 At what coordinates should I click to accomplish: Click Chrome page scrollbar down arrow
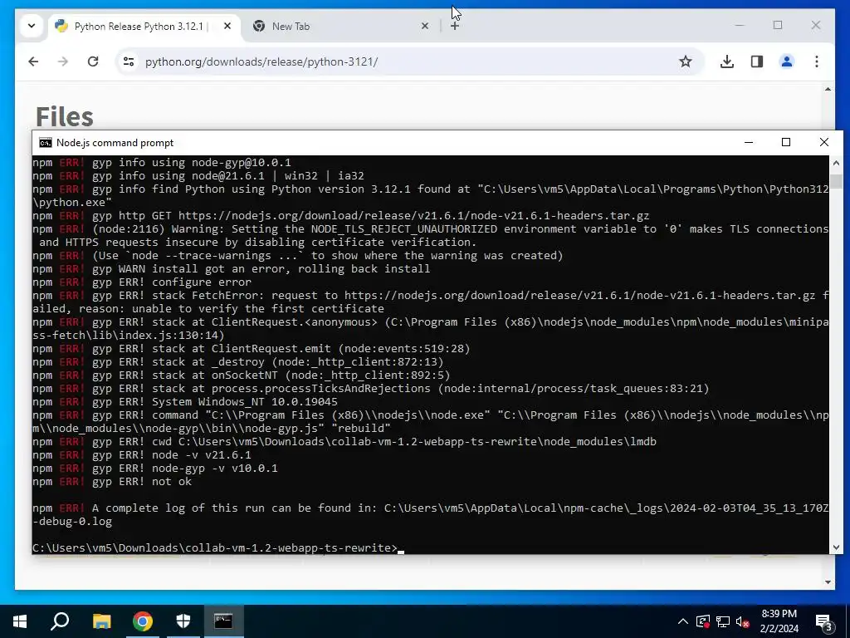tap(828, 582)
